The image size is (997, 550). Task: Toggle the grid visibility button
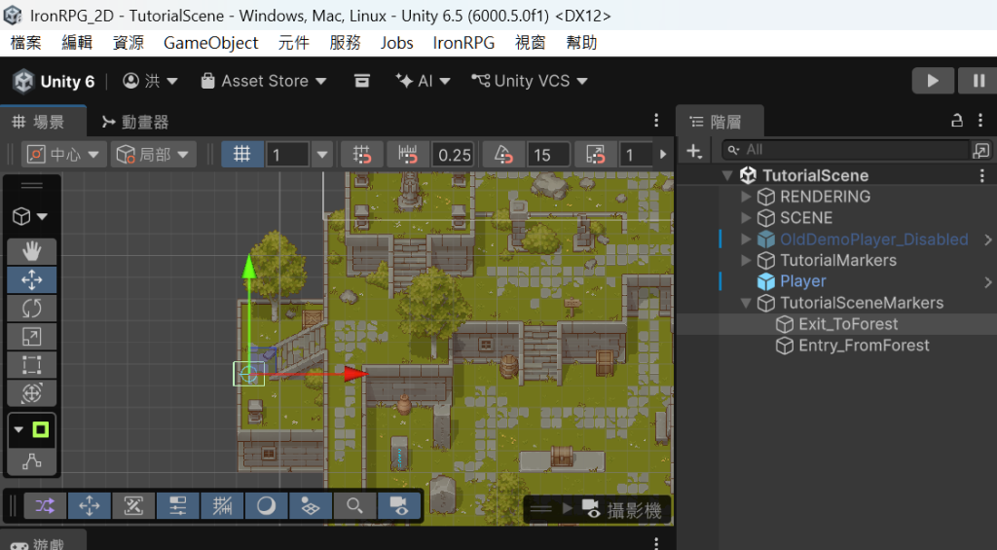click(242, 155)
